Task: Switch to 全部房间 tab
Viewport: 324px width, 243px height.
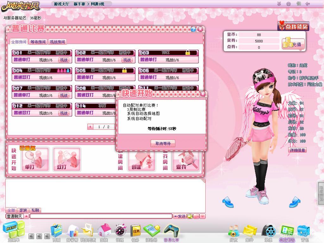Action: click(x=19, y=42)
